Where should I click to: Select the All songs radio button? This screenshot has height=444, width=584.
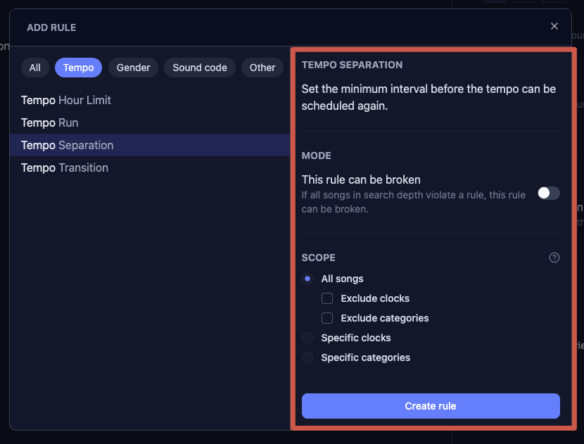point(307,279)
